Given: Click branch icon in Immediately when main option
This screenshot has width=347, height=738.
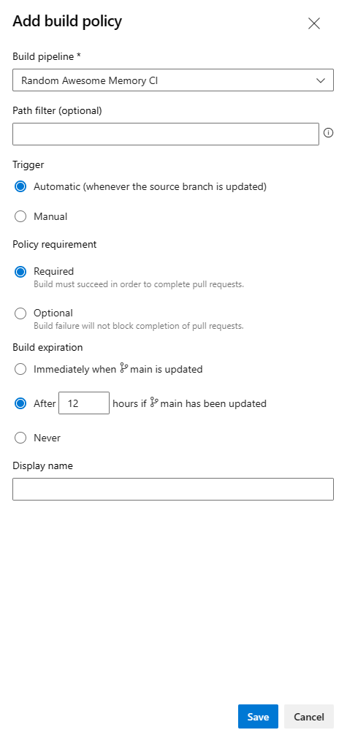Looking at the screenshot, I should click(123, 368).
